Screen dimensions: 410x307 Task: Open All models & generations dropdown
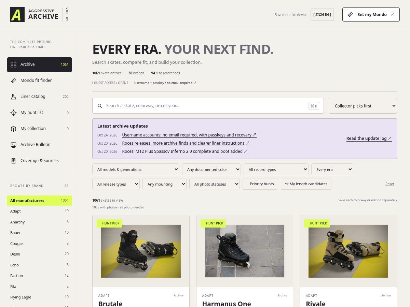136,169
